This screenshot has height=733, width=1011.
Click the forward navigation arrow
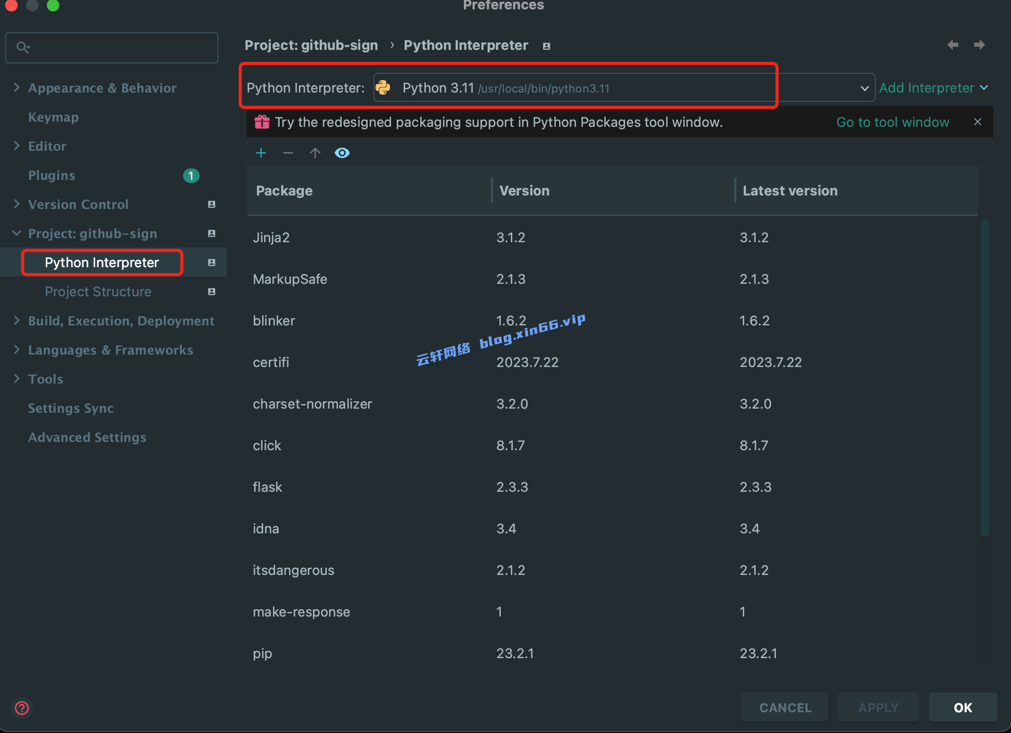[x=979, y=45]
